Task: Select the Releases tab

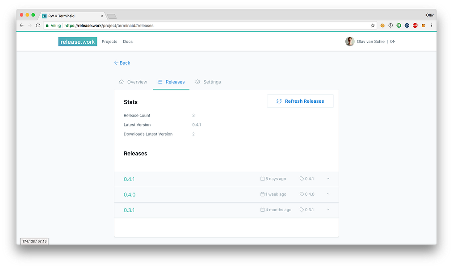Action: pos(171,82)
